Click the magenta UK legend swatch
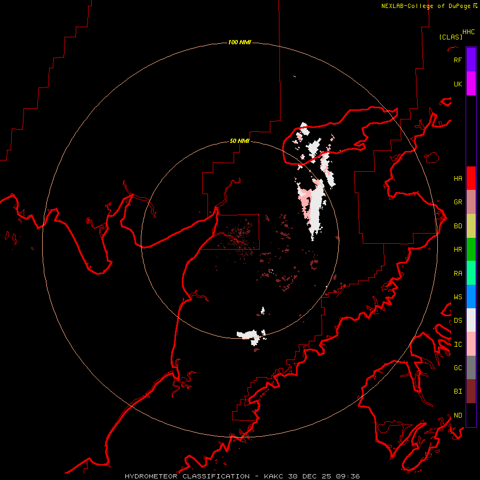The image size is (480, 480). point(471,84)
